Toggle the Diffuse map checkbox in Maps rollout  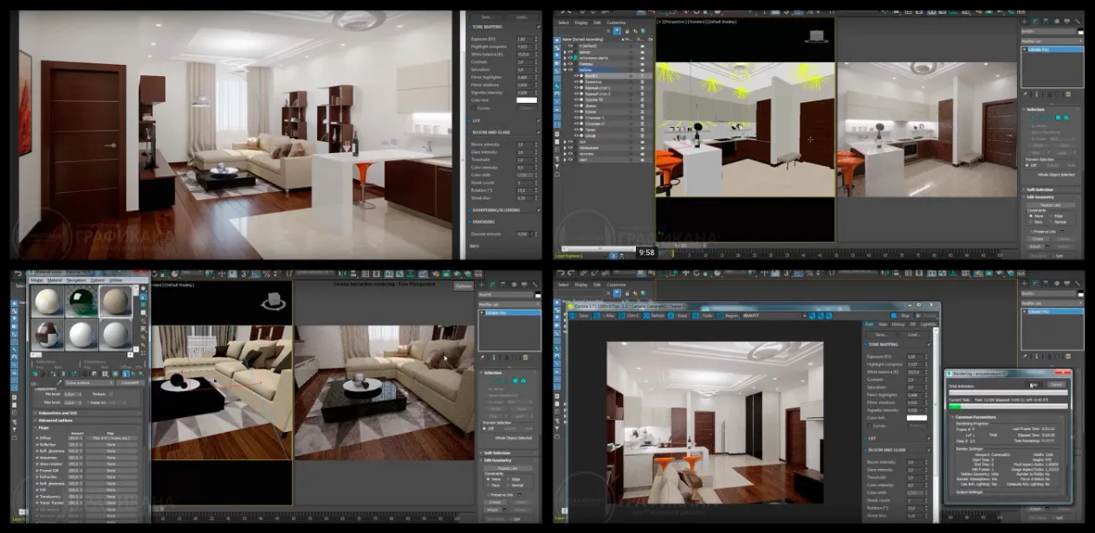point(37,438)
